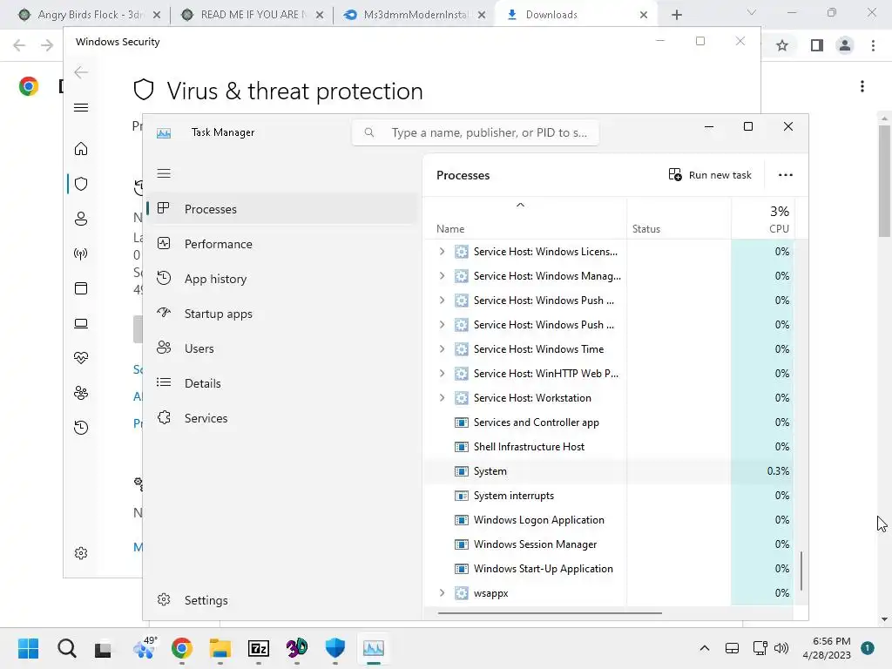Expand Service Host: Workstation row
This screenshot has width=892, height=669.
click(442, 397)
